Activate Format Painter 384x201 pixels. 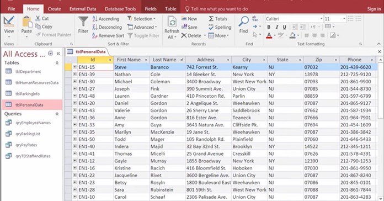(54, 35)
